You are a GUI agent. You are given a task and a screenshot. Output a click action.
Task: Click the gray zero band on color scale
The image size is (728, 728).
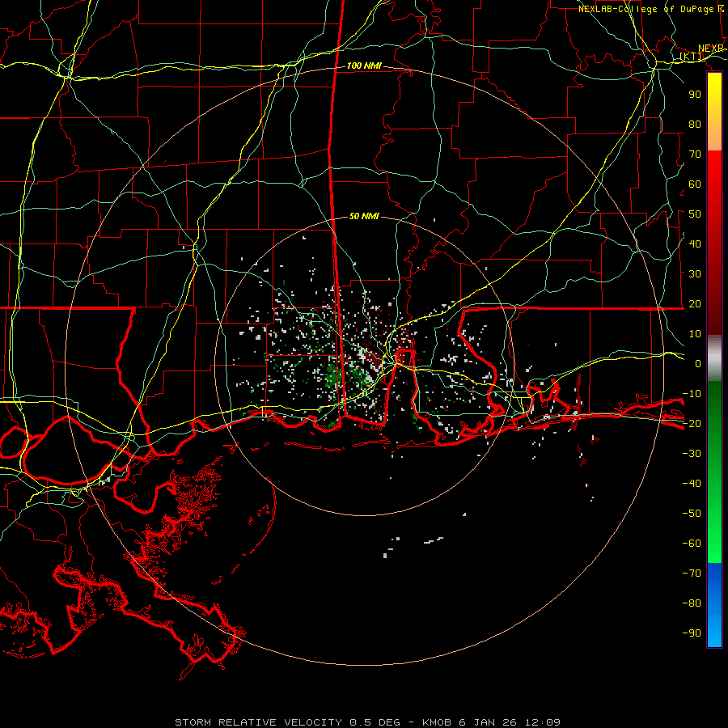714,358
